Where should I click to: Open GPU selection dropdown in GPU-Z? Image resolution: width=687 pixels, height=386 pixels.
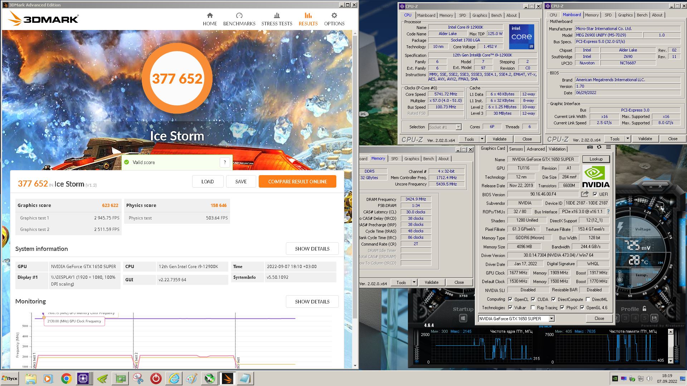551,318
